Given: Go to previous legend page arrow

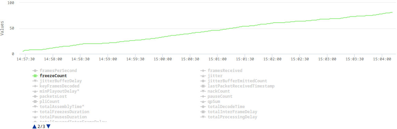Looking at the screenshot, I should pos(34,126).
